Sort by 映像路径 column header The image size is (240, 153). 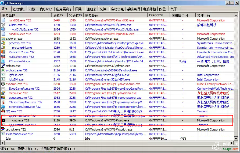pos(116,15)
